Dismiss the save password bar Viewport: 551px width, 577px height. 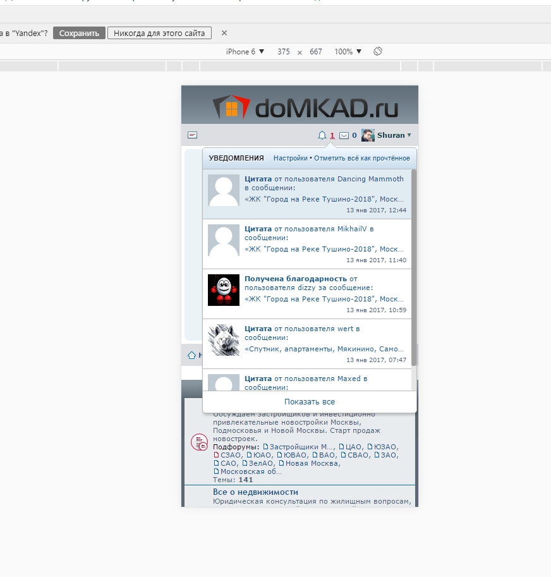(x=224, y=33)
